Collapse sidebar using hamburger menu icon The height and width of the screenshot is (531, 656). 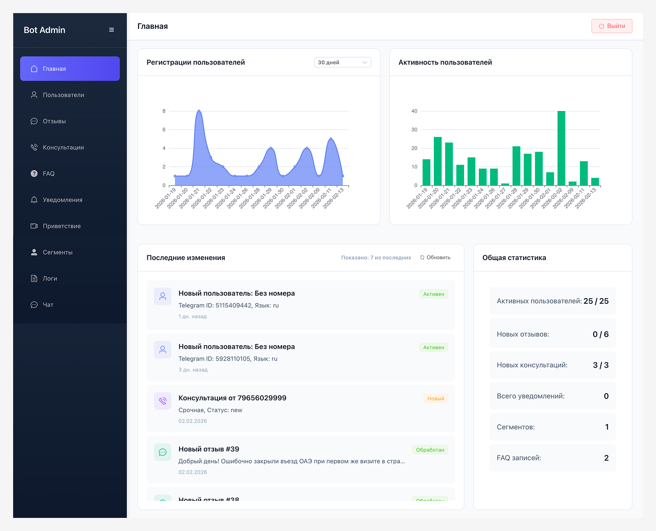[112, 30]
